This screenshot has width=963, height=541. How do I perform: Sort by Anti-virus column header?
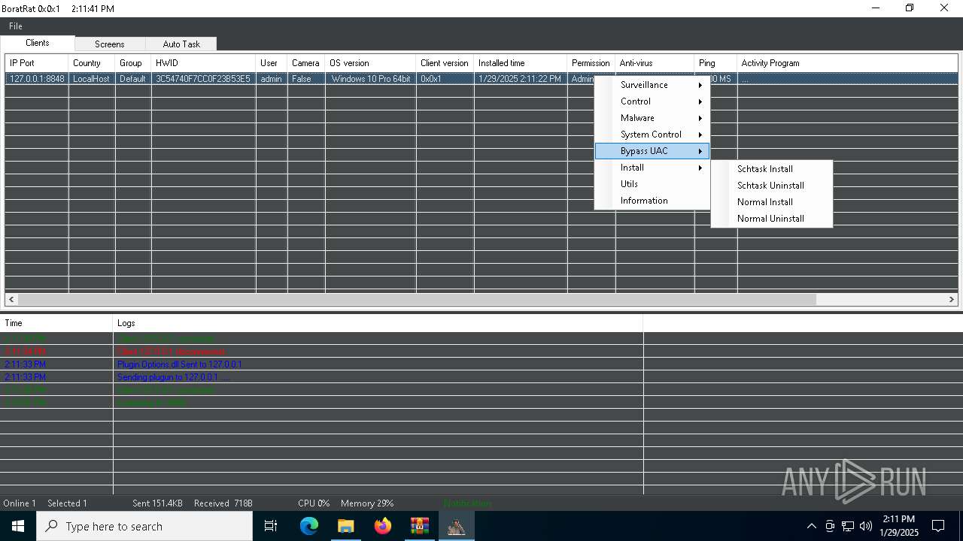(x=655, y=63)
